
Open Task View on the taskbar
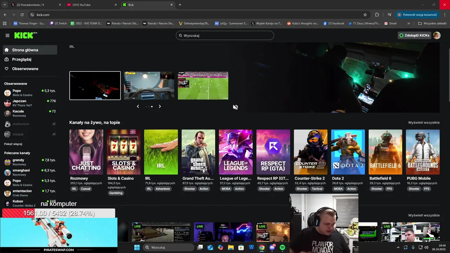[200, 247]
